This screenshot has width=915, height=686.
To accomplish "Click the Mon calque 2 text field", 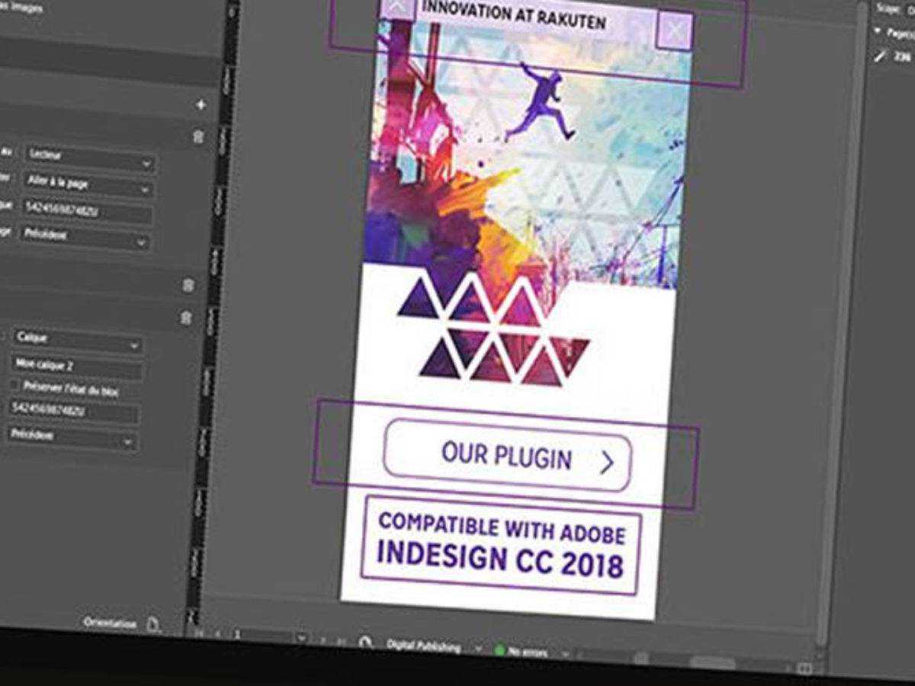I will point(75,367).
